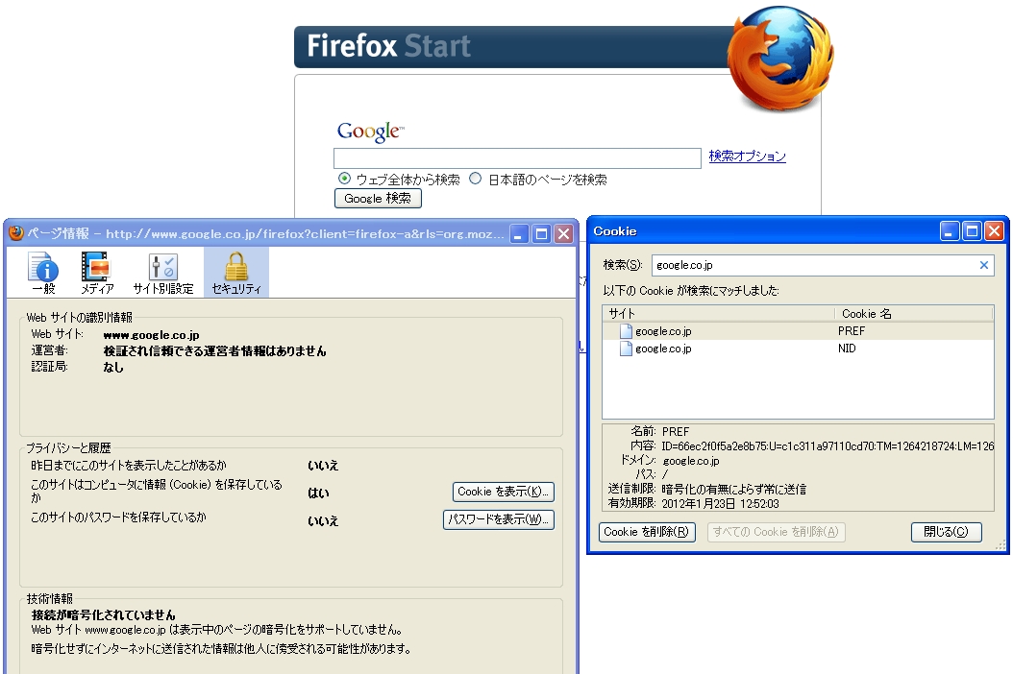This screenshot has height=674, width=1013.
Task: Close the Cookie window
Action: (x=994, y=231)
